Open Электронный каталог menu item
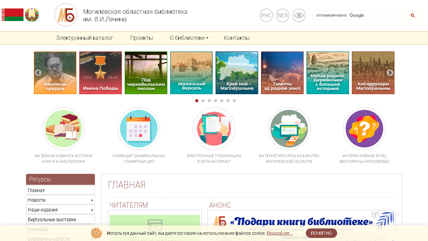This screenshot has height=241, width=428. click(85, 38)
